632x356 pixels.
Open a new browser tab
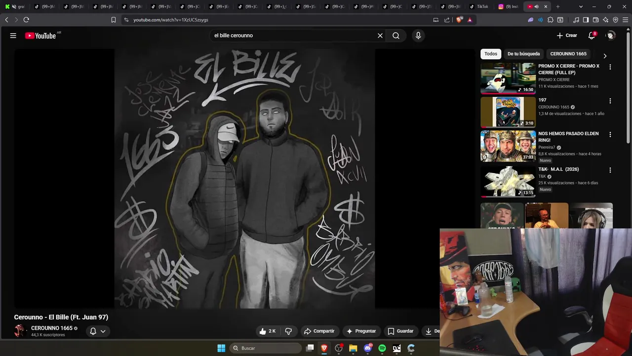click(x=558, y=6)
